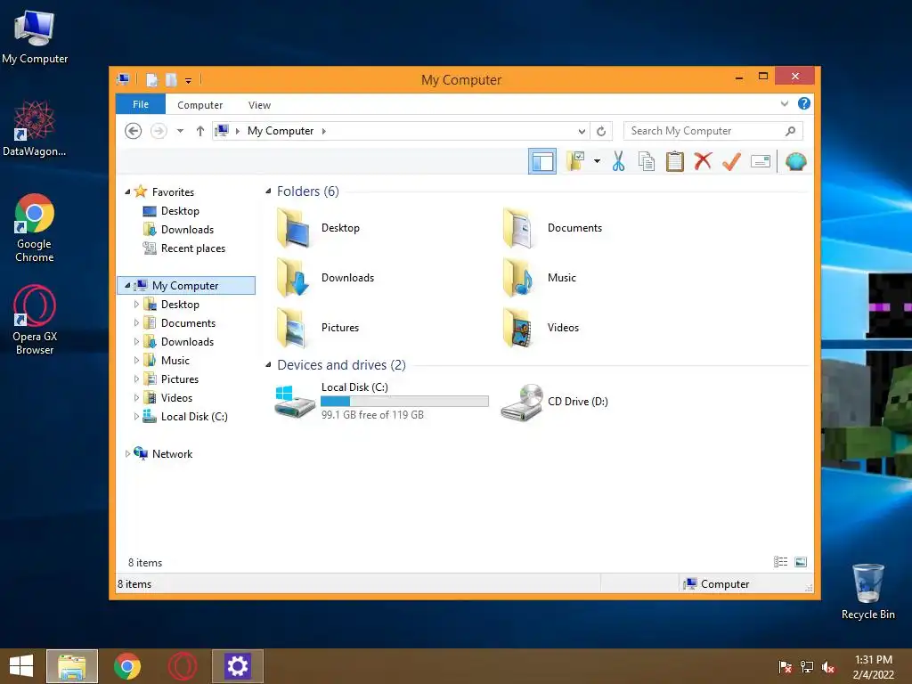Select the Music folder in content pane
This screenshot has width=912, height=684.
click(540, 278)
